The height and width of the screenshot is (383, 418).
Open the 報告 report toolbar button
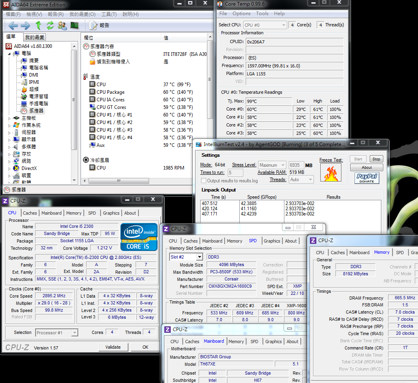point(99,26)
